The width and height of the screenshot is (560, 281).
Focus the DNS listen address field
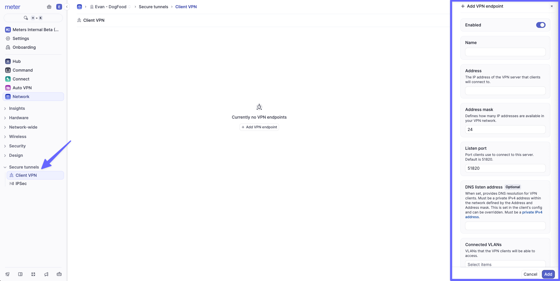coord(505,226)
